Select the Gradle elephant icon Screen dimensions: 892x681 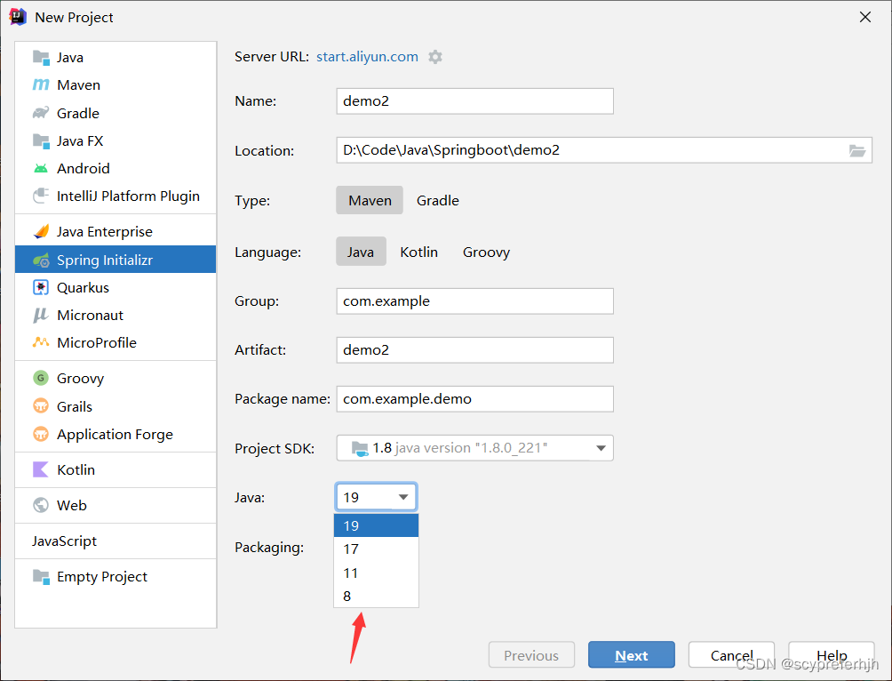pos(41,113)
